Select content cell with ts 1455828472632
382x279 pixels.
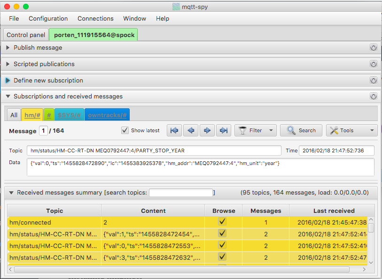coord(153,257)
